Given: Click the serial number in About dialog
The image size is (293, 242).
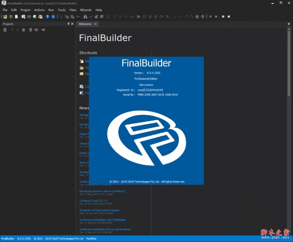Looking at the screenshot, I should coord(158,95).
